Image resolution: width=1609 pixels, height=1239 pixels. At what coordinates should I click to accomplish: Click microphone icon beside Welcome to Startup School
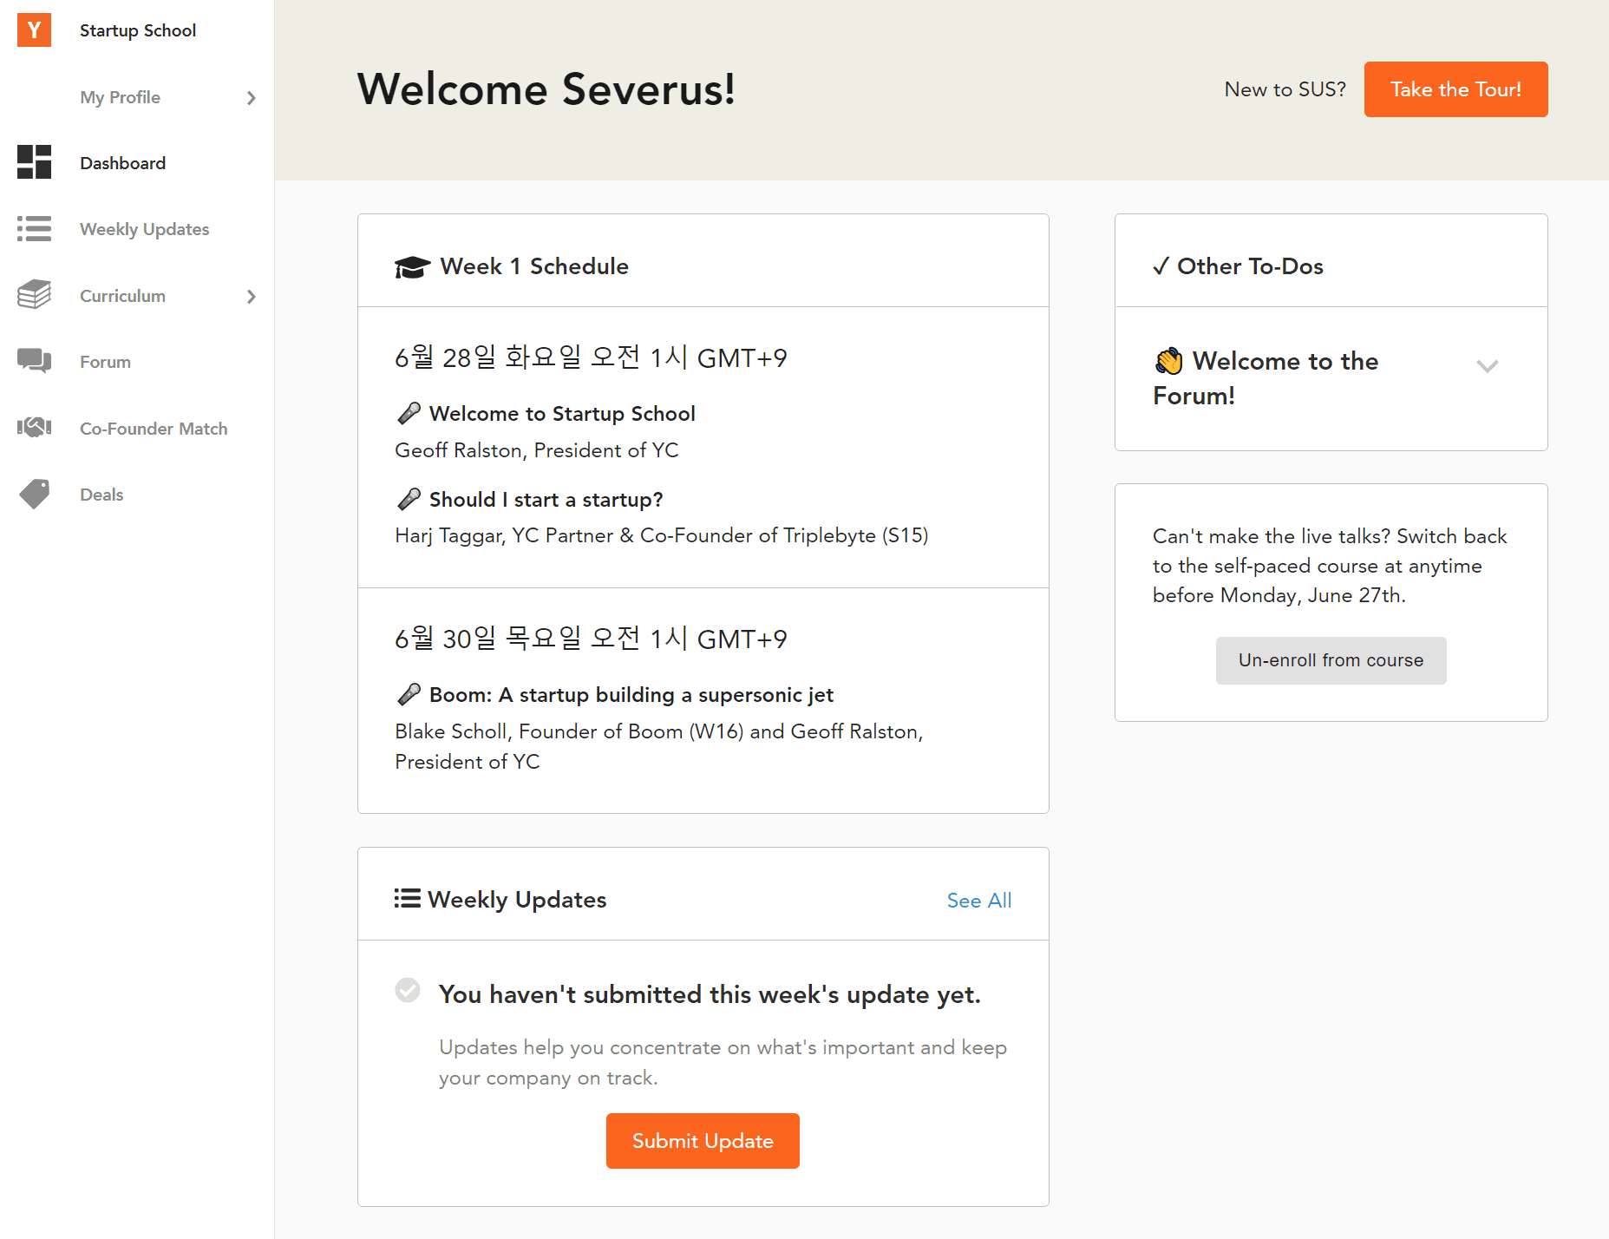pos(409,414)
